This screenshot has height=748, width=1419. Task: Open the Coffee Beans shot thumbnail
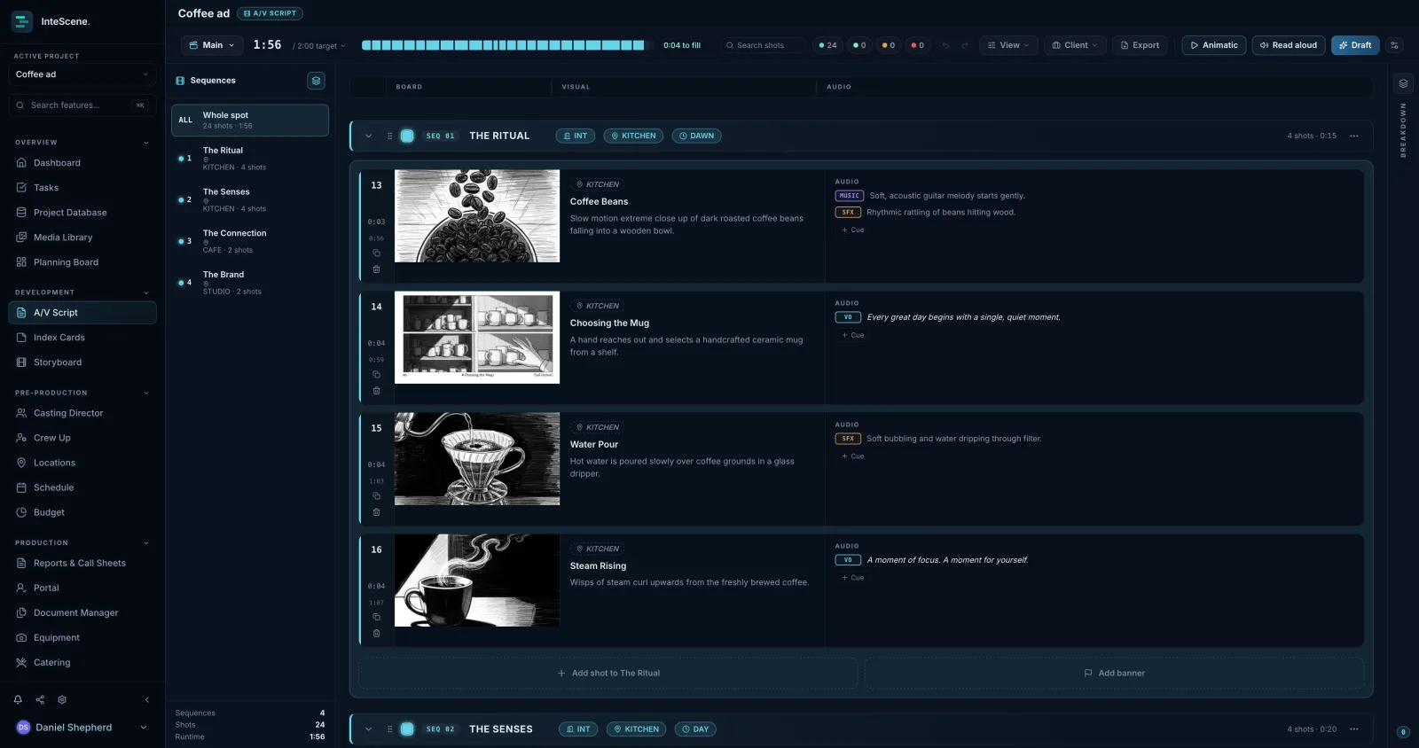477,216
